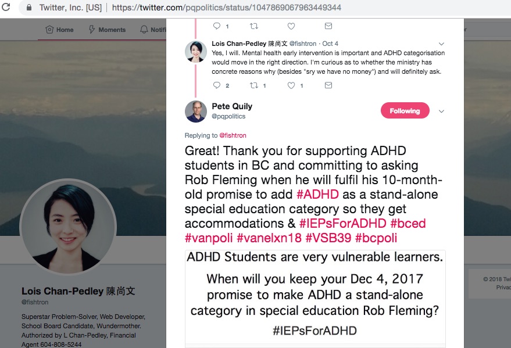Toggle the Following button for Pete Quily
This screenshot has height=348, width=511.
click(405, 111)
